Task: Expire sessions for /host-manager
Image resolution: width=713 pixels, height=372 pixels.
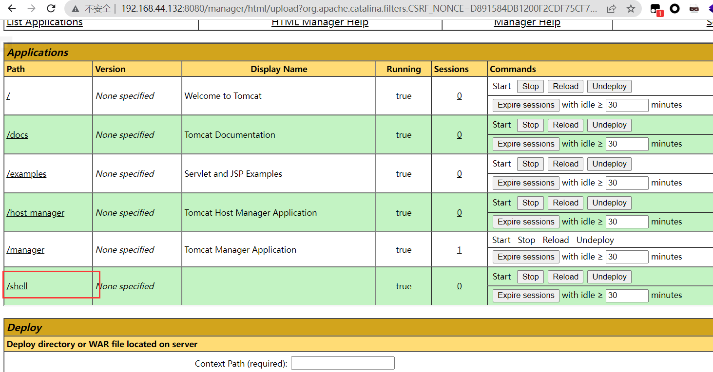Action: [526, 222]
